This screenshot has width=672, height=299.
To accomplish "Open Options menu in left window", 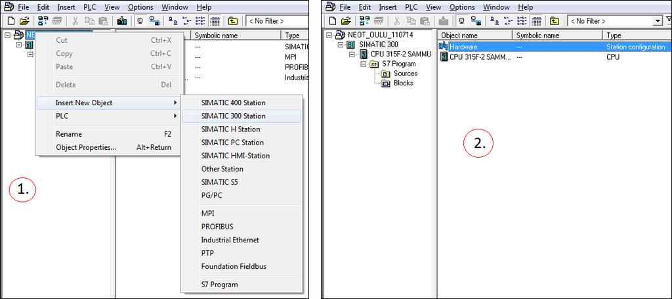I will click(x=140, y=7).
